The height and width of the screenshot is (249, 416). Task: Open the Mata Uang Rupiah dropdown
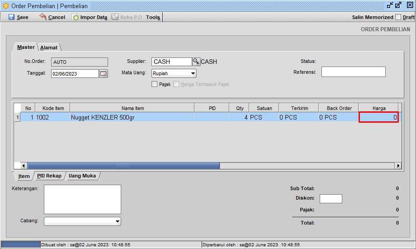pyautogui.click(x=174, y=73)
